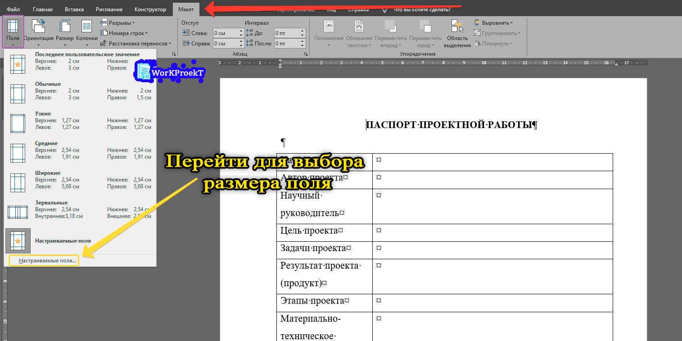
Task: Switch to the Вставка tab
Action: pyautogui.click(x=74, y=9)
